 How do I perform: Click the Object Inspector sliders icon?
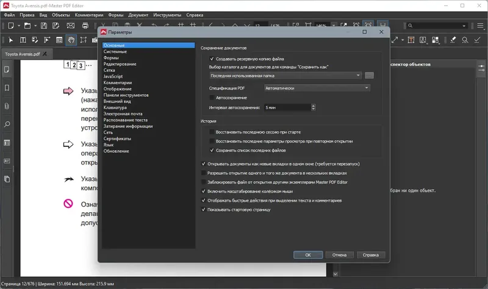click(481, 68)
